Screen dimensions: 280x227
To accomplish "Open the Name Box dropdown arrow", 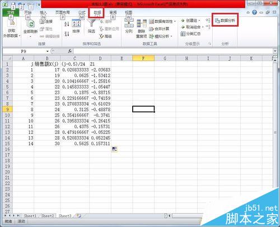I will [48, 51].
